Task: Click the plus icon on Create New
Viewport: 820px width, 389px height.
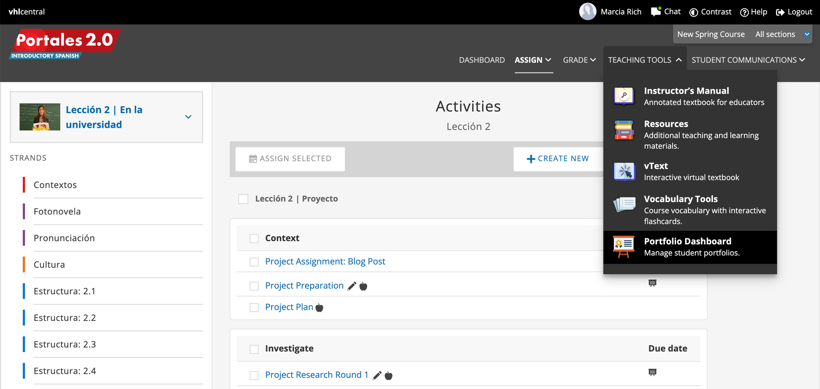Action: point(531,159)
